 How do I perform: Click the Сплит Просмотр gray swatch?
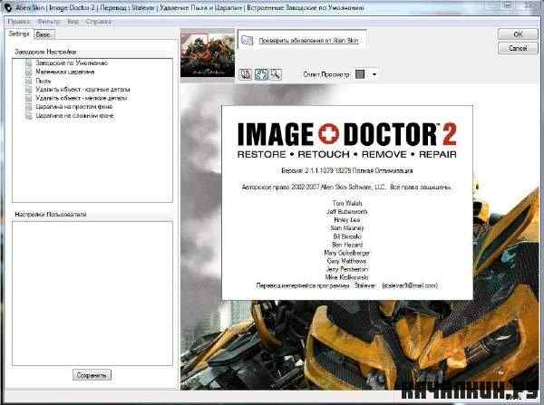(x=360, y=74)
